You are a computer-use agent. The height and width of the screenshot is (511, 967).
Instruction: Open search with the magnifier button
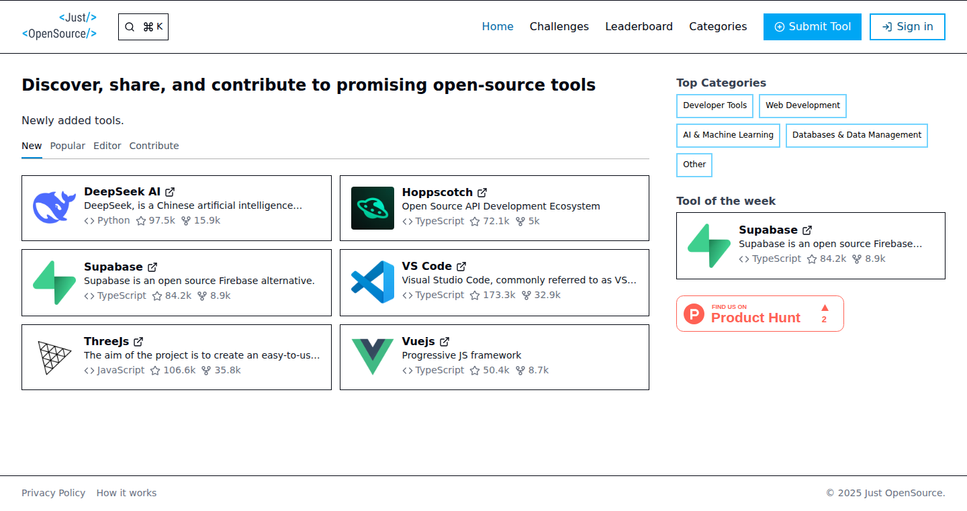point(143,27)
